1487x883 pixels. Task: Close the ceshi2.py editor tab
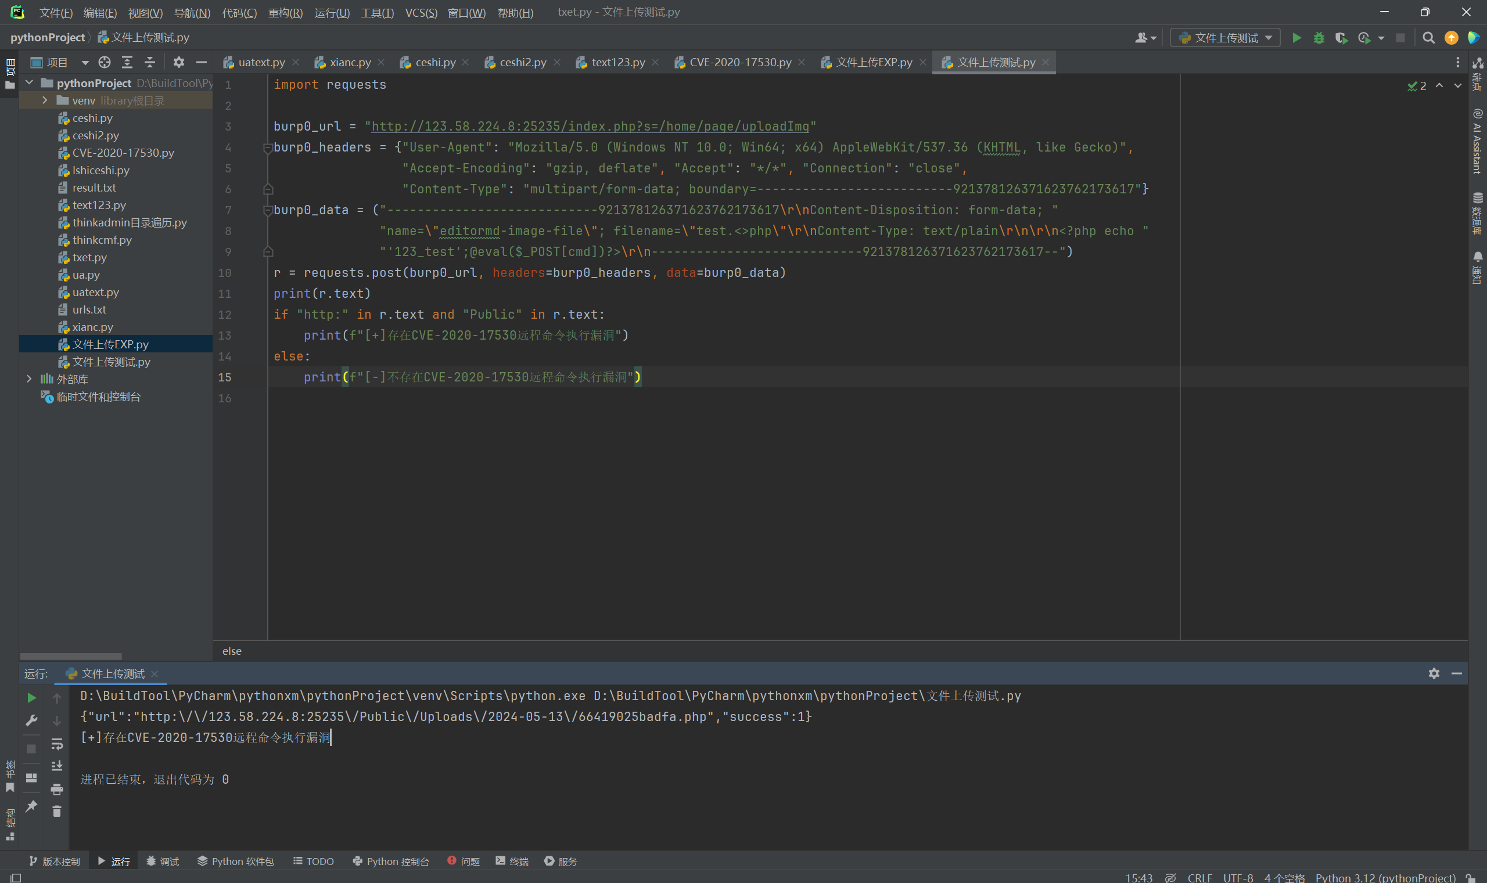556,63
